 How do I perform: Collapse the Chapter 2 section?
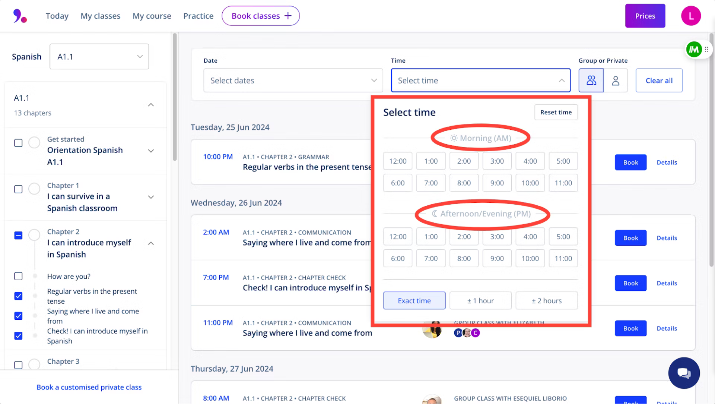[x=151, y=243]
